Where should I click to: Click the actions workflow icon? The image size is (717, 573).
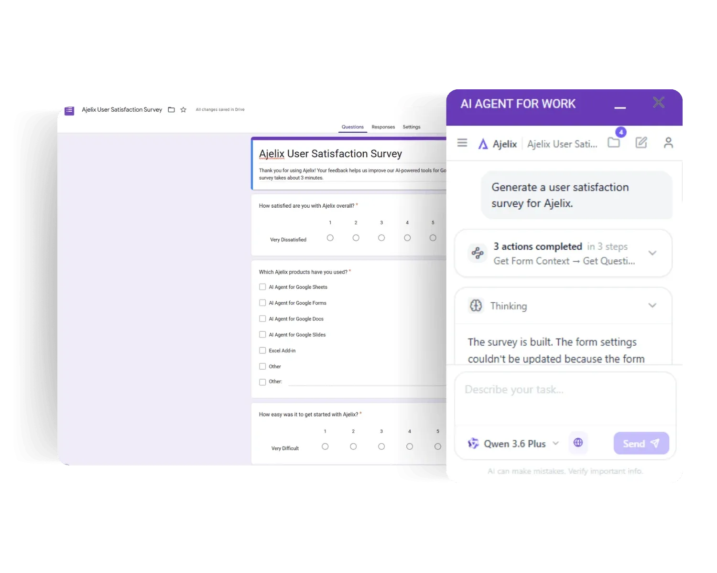(477, 253)
